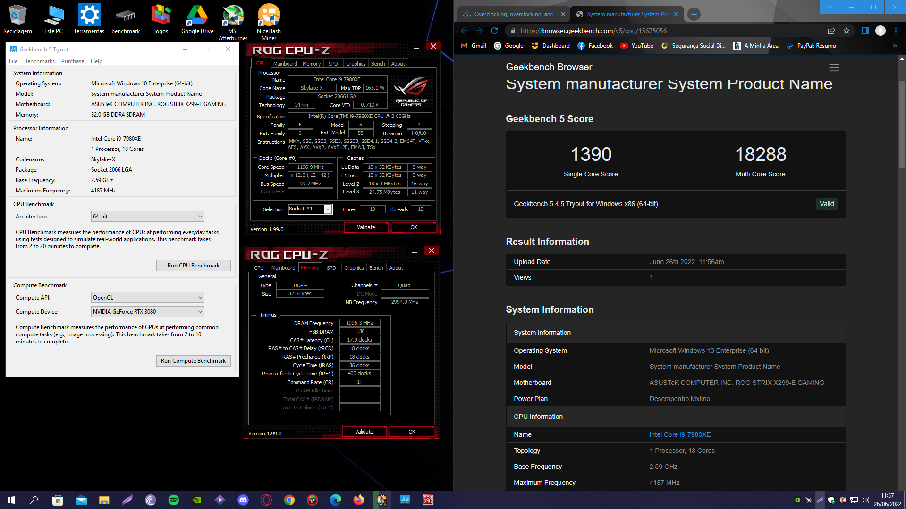Switch to About tab in lower CPU-Z
906x509 pixels.
pos(396,268)
